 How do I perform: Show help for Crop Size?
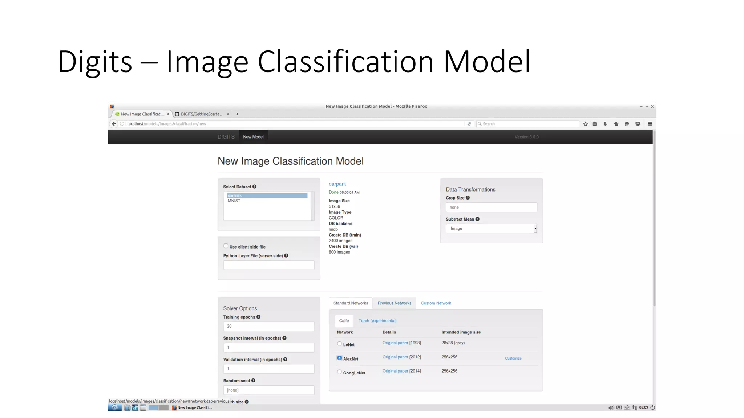pos(468,198)
